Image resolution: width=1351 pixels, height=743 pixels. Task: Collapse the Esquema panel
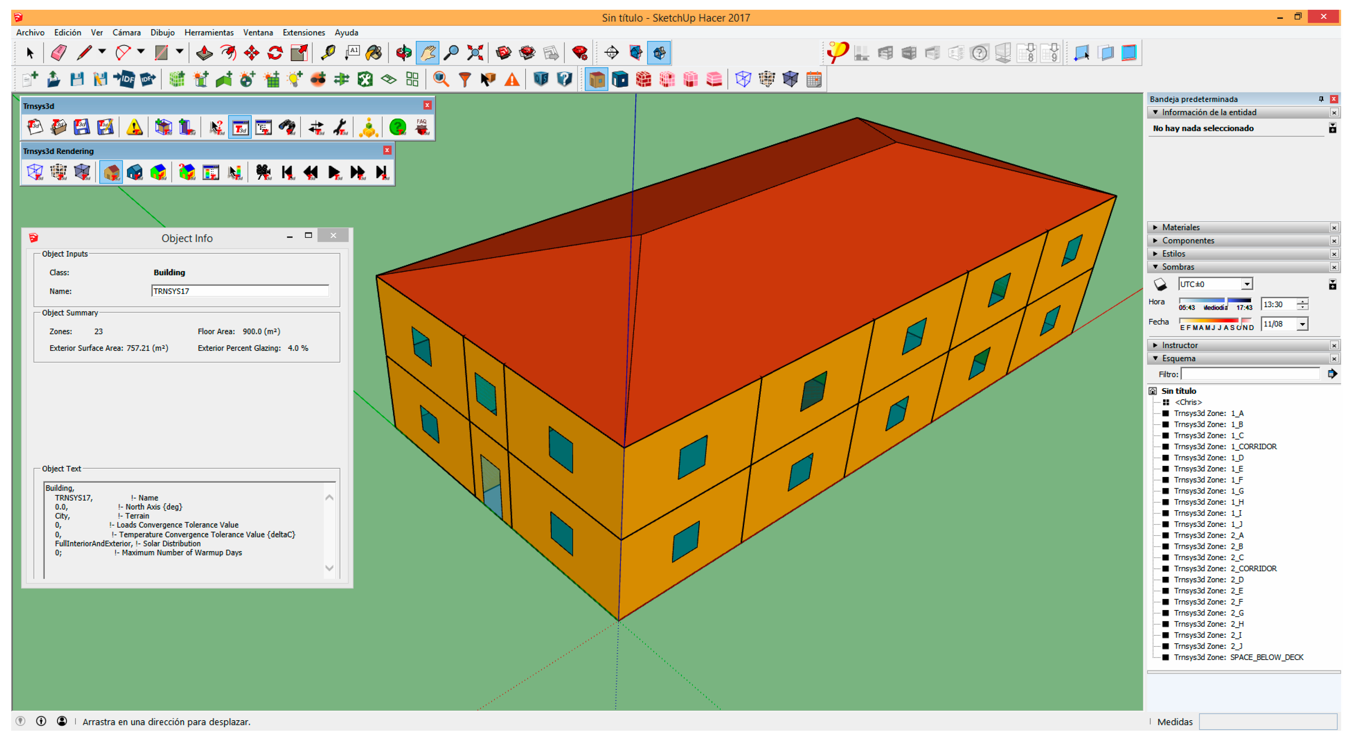coord(1178,358)
